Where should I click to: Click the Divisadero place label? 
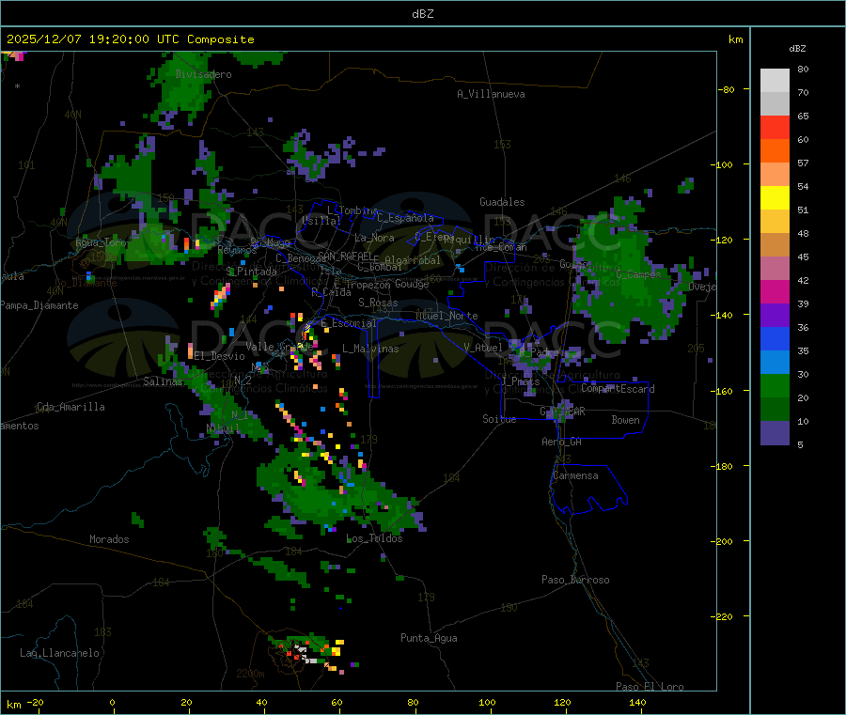click(203, 74)
